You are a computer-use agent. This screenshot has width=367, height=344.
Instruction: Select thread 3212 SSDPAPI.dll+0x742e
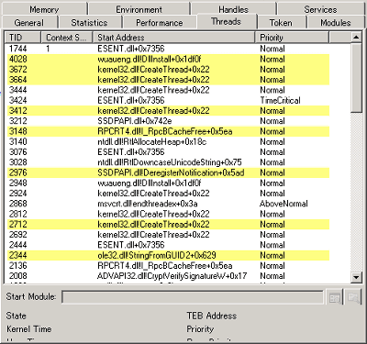click(x=168, y=121)
